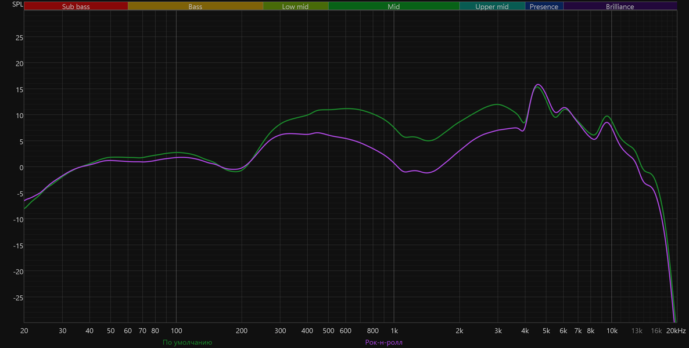689x348 pixels.
Task: Click the 200 frequency axis label
Action: coord(242,331)
